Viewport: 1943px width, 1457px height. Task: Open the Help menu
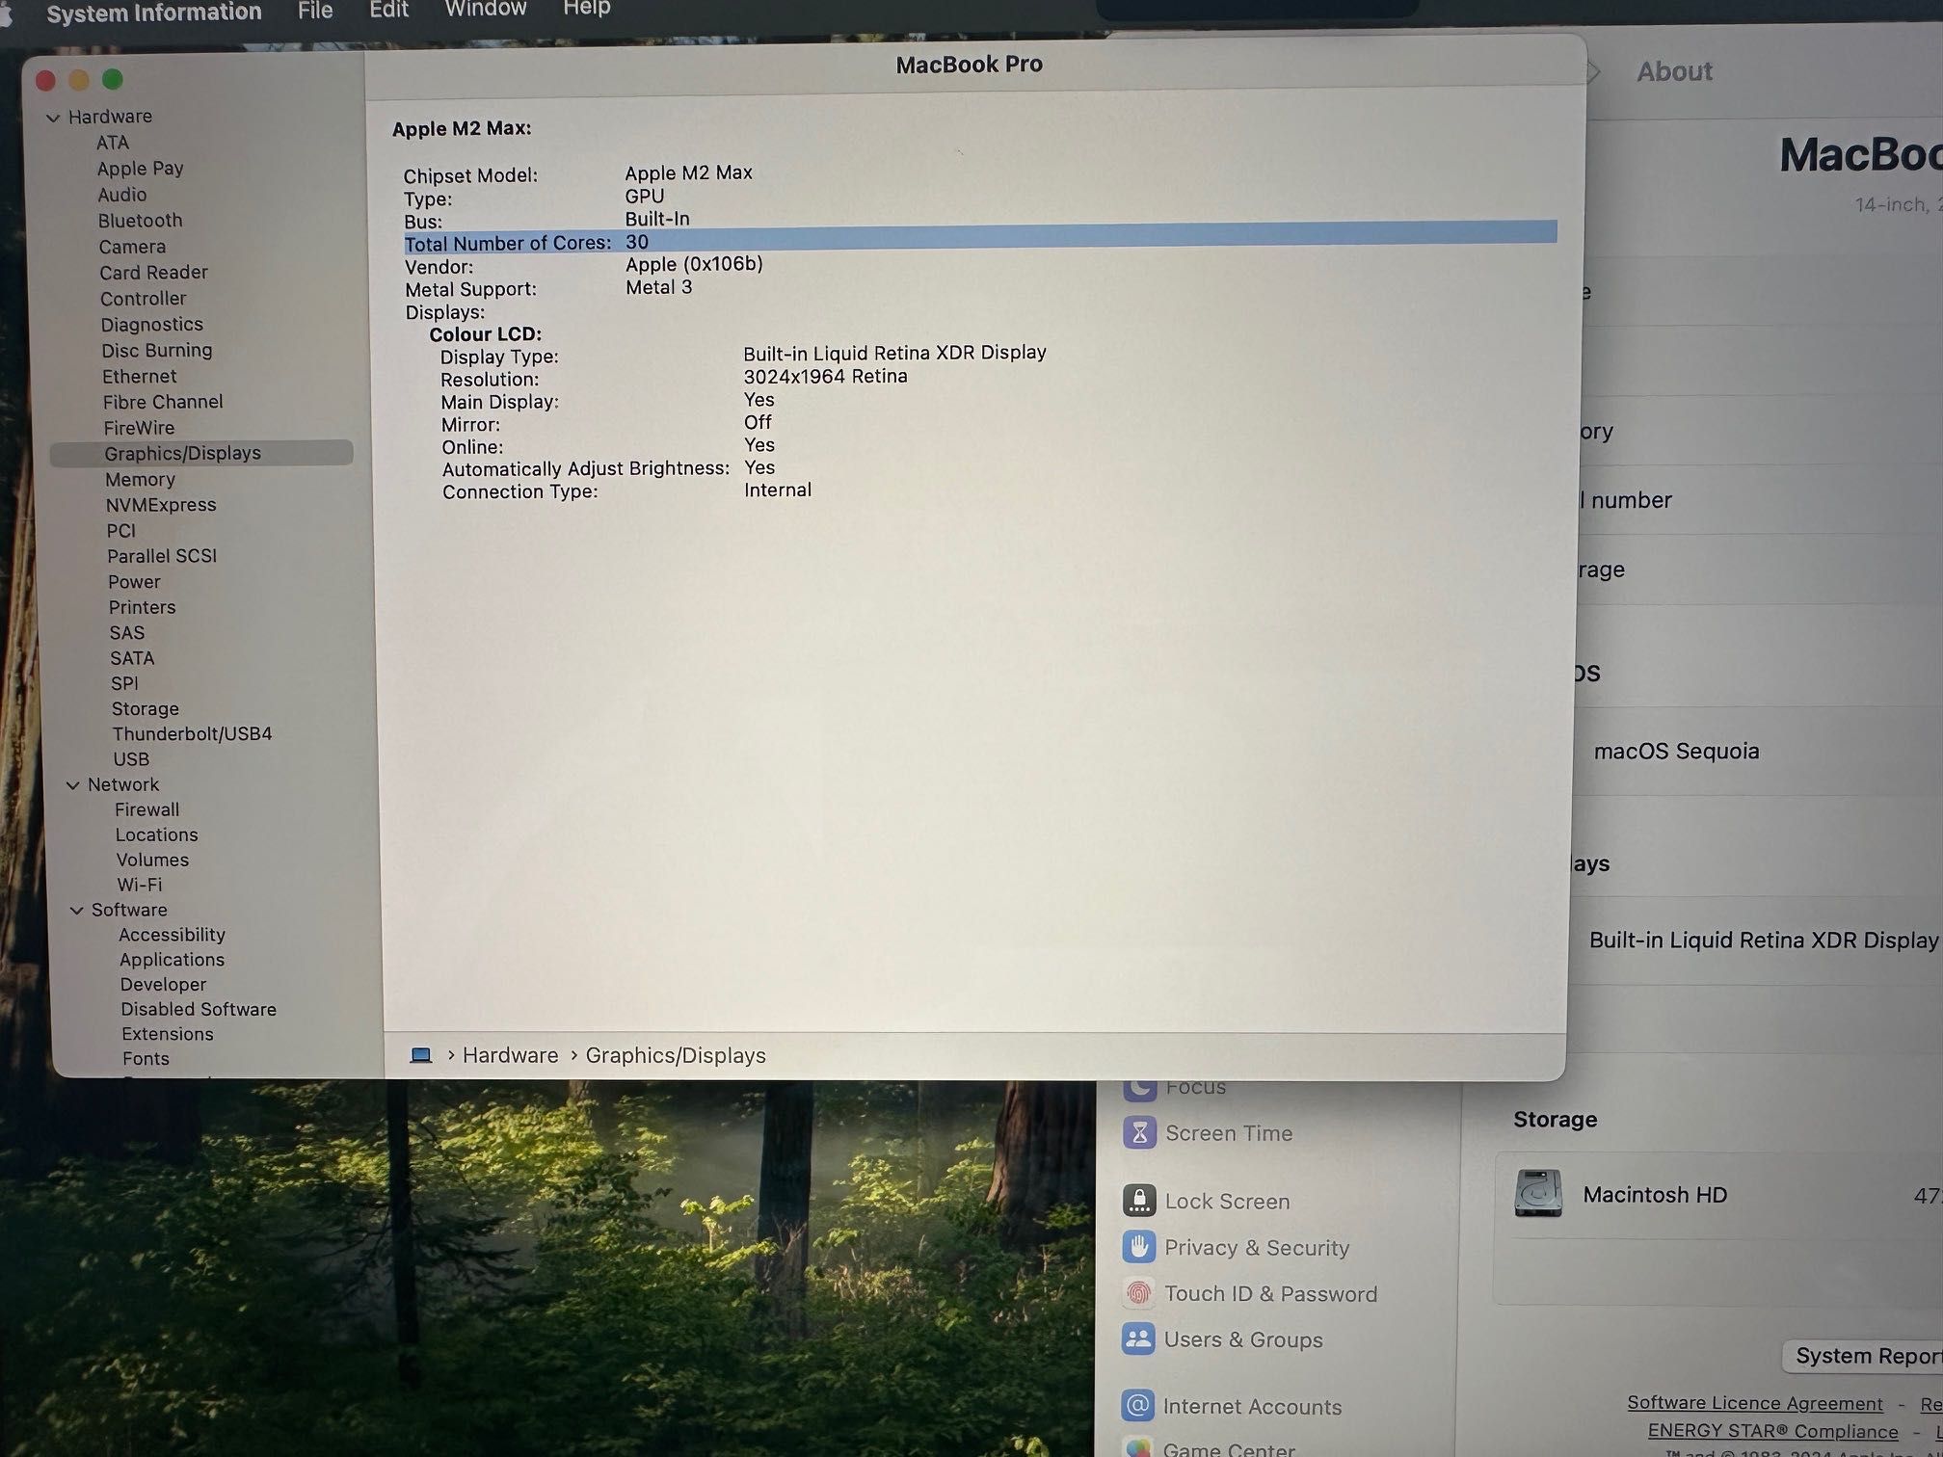coord(587,9)
